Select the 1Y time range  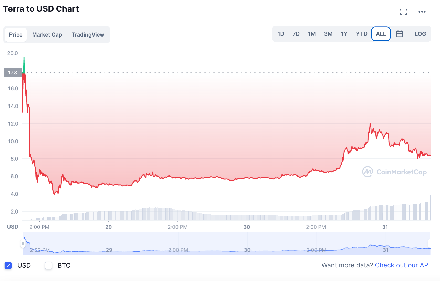tap(344, 34)
